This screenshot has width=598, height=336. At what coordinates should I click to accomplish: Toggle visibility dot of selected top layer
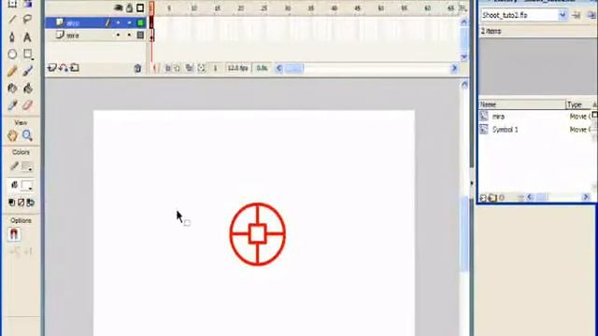119,22
